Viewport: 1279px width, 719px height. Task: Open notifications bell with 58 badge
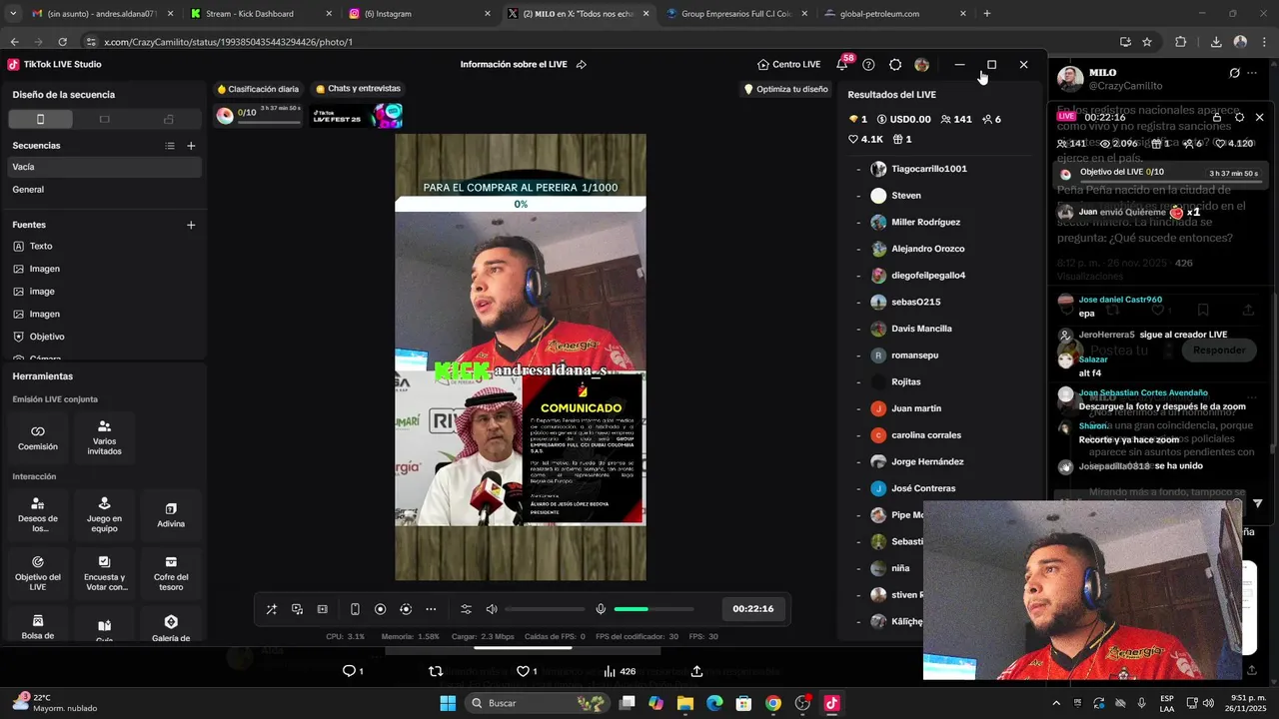point(842,65)
